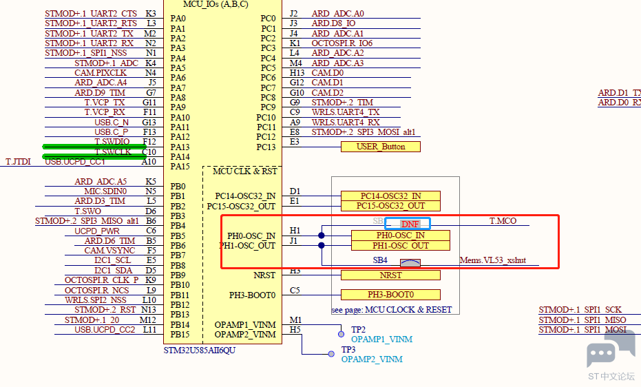Click the STMOD+.1_UART2_TX net label

(x=89, y=34)
